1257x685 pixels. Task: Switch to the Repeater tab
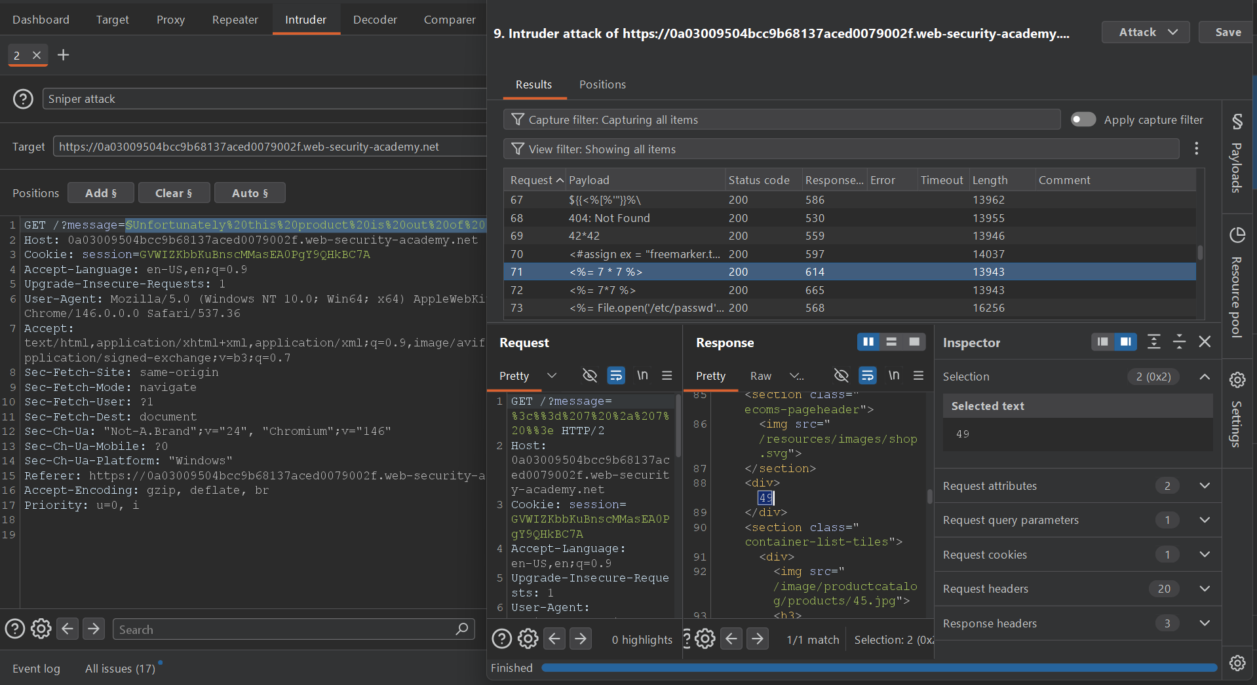coord(235,20)
